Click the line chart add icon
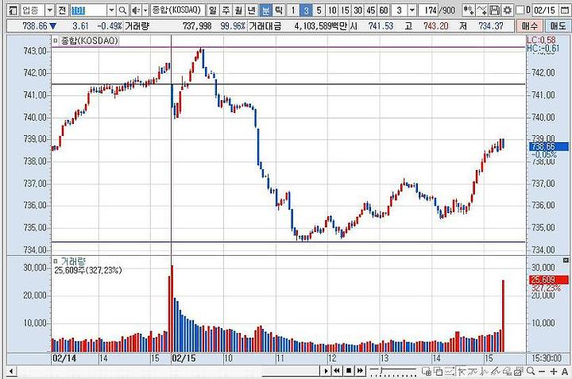This screenshot has height=379, width=572. (x=481, y=10)
